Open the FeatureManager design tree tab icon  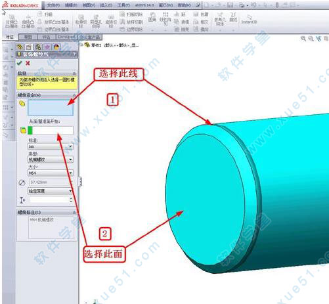(x=20, y=47)
